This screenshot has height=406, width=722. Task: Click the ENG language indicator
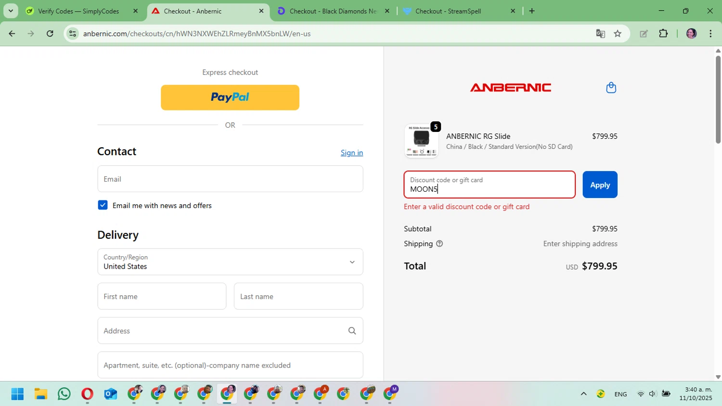pyautogui.click(x=620, y=394)
